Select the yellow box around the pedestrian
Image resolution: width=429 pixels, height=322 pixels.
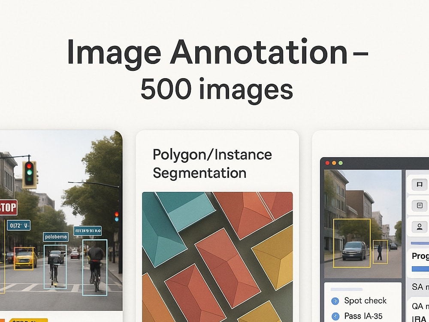[x=380, y=252]
